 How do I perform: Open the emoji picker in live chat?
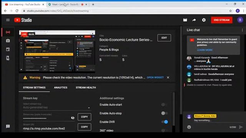pyautogui.click(x=189, y=127)
